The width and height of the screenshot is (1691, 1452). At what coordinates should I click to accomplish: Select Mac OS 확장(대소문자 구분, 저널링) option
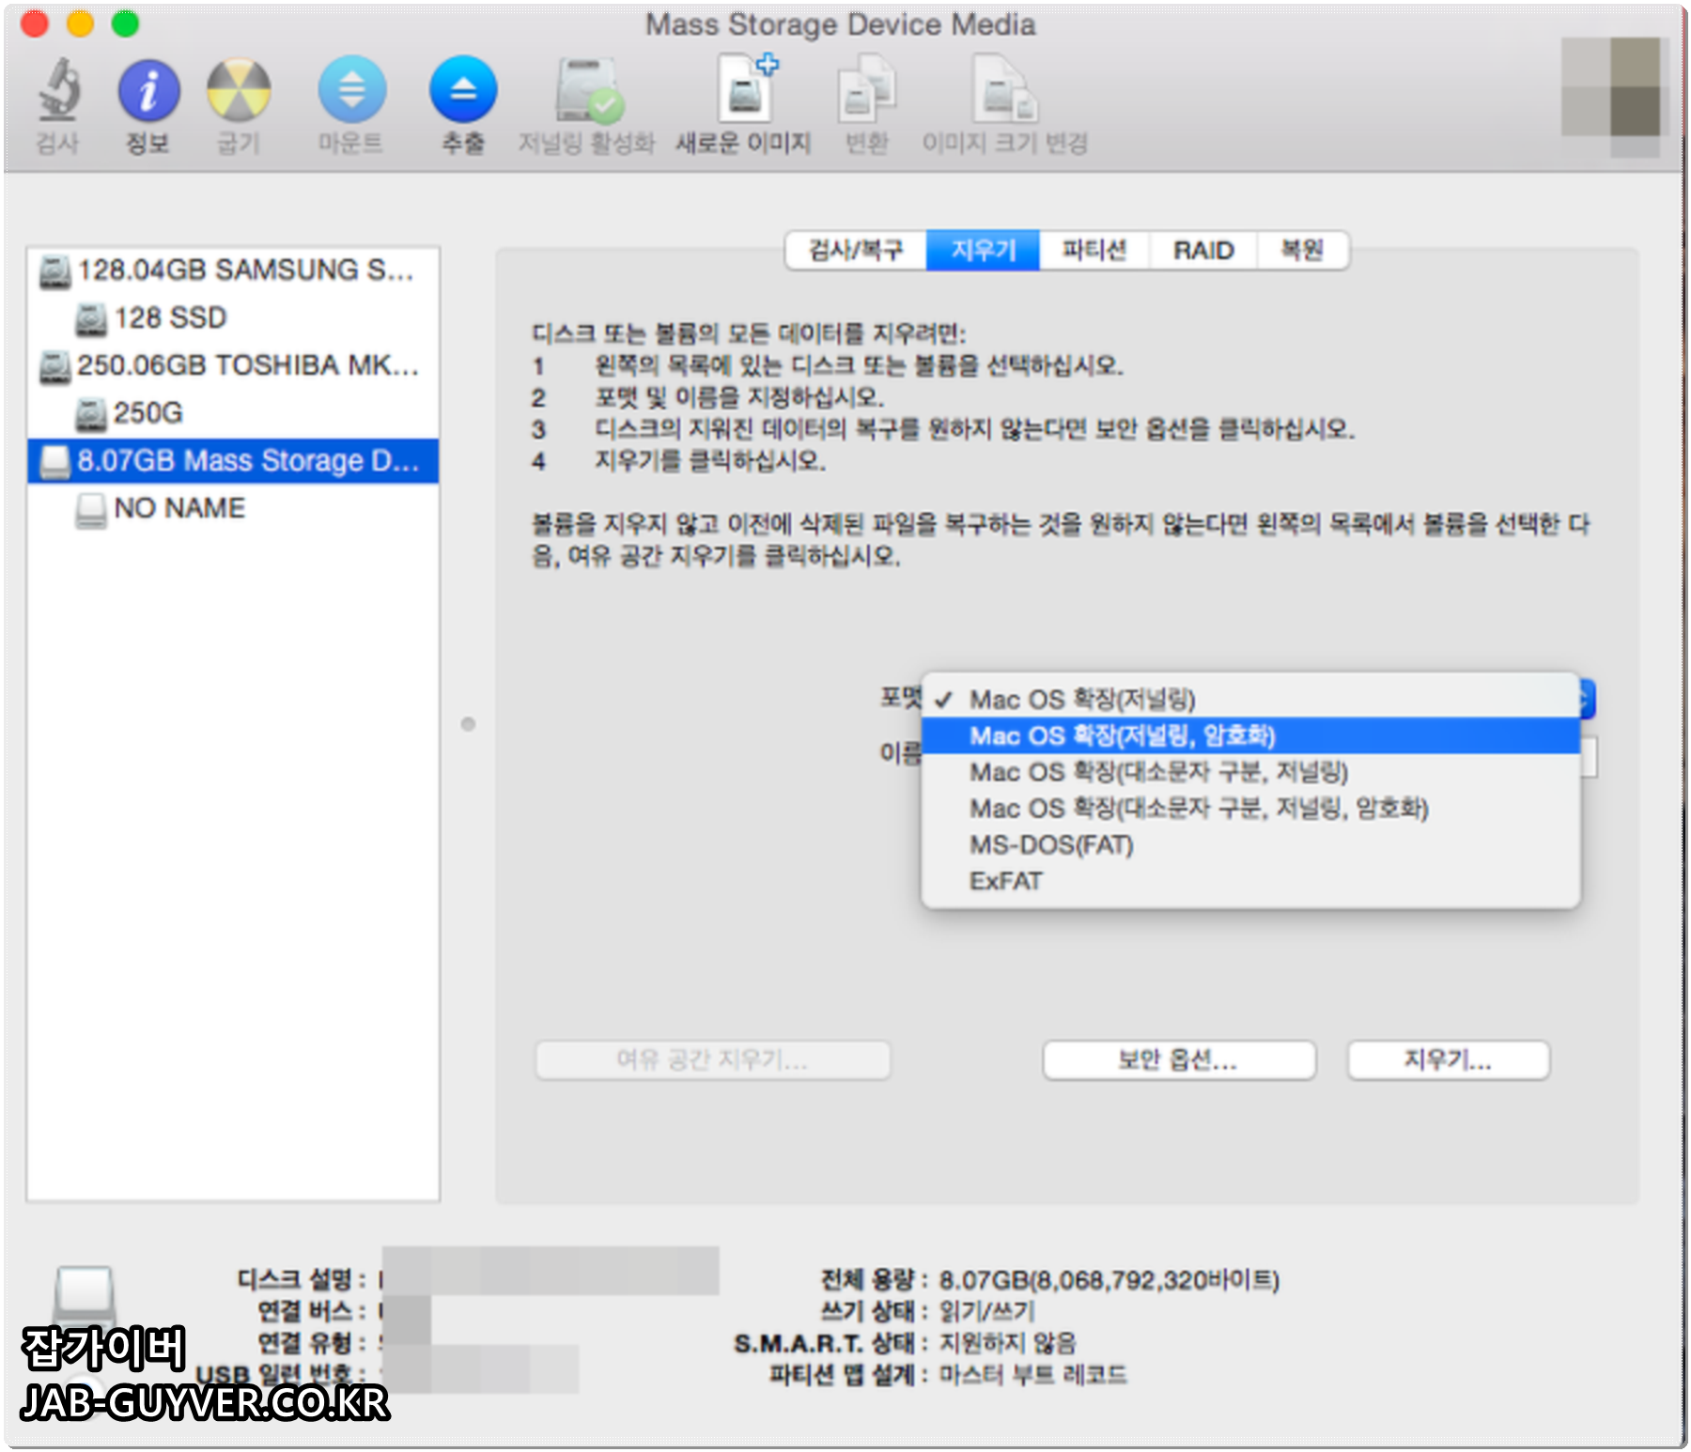point(1159,772)
